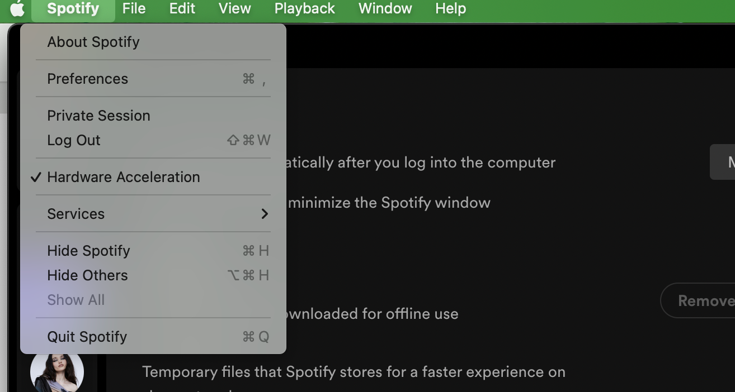Open the Help menu
The height and width of the screenshot is (392, 735).
point(451,9)
